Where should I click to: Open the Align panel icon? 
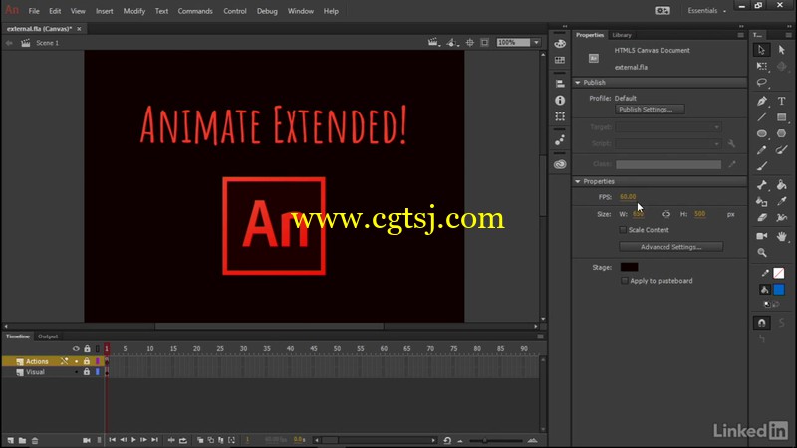coord(560,84)
